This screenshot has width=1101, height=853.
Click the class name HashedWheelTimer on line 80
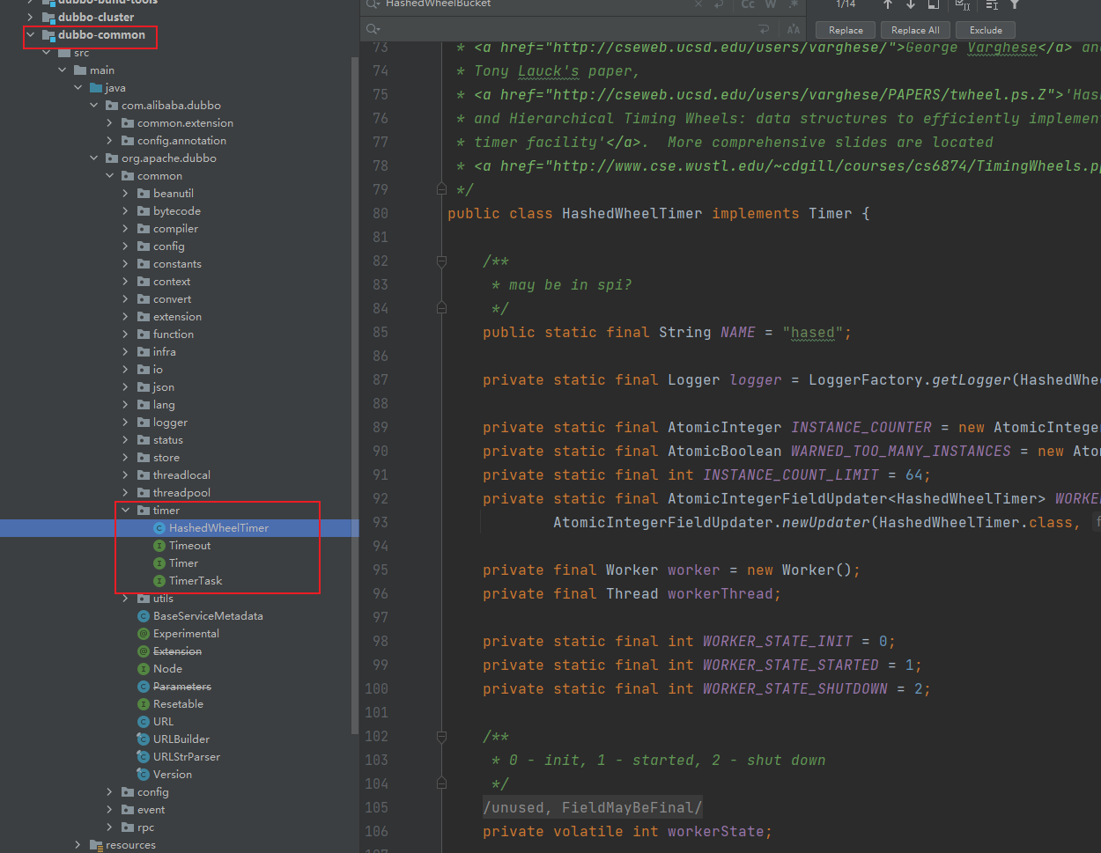(632, 213)
